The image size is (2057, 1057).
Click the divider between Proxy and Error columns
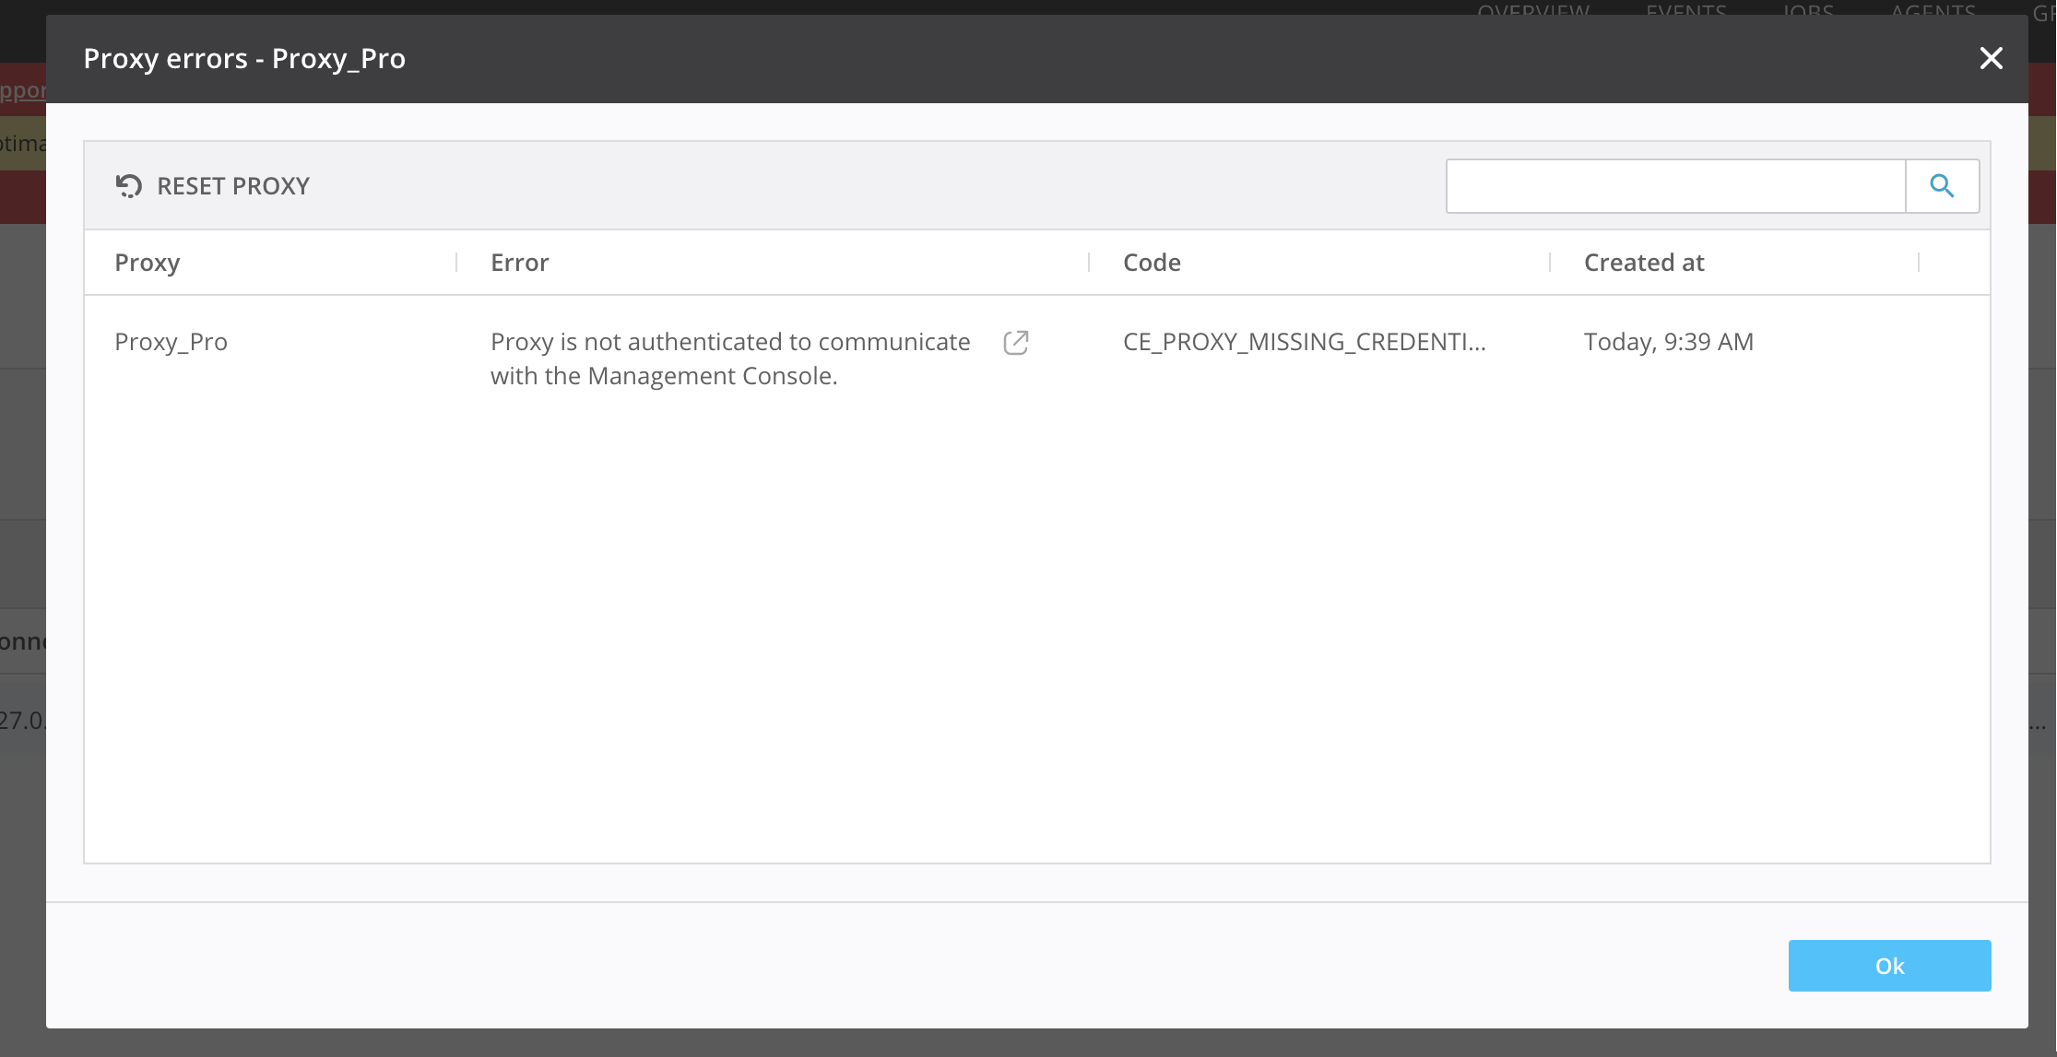click(x=456, y=263)
